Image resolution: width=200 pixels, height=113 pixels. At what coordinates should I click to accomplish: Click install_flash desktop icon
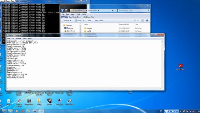[181, 67]
